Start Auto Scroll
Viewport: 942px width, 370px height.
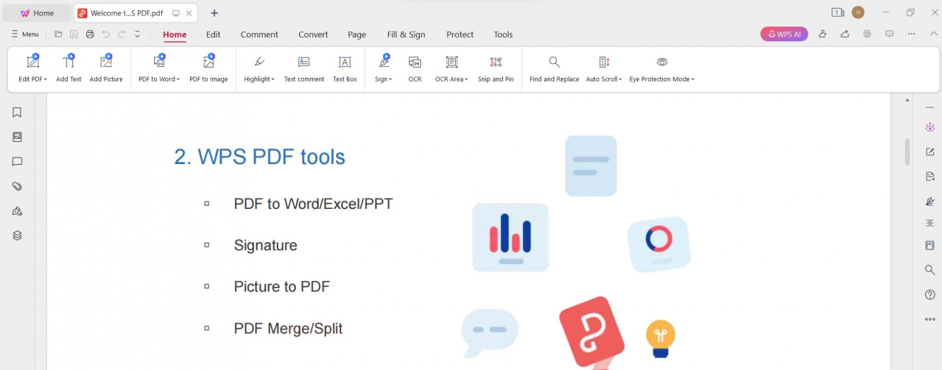(x=604, y=68)
